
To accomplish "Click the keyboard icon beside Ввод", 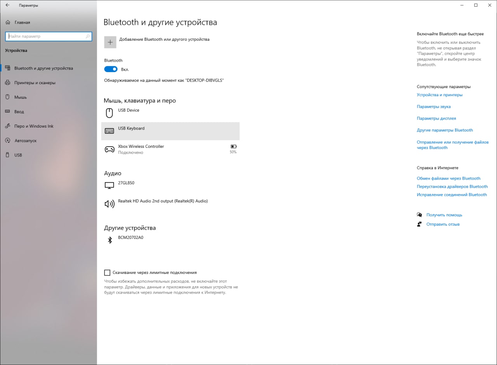I will (x=7, y=112).
